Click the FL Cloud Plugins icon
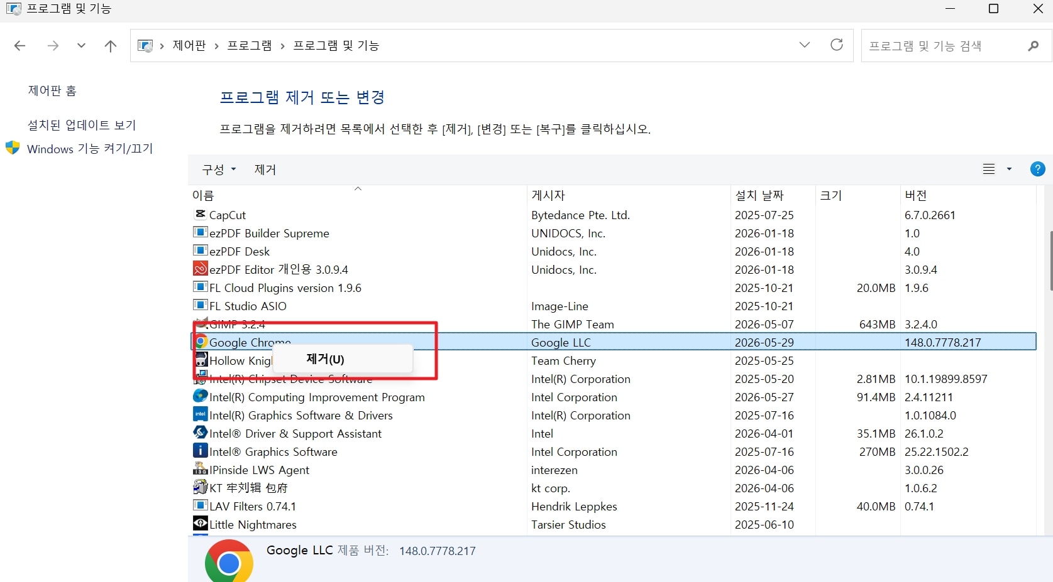Image resolution: width=1053 pixels, height=582 pixels. 201,287
